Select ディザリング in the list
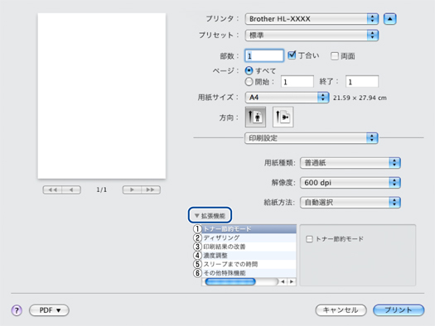 249,237
